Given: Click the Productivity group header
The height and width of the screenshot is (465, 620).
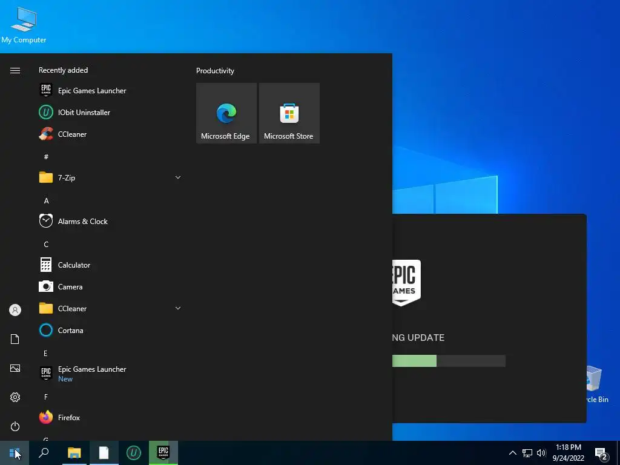Looking at the screenshot, I should [x=215, y=71].
